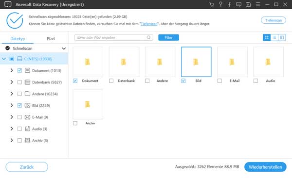Expand the Bild tree node
Image resolution: width=292 pixels, height=178 pixels.
[x=12, y=105]
